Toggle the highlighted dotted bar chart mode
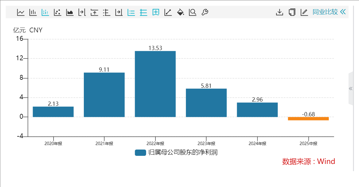This screenshot has width=359, height=187. click(x=45, y=12)
